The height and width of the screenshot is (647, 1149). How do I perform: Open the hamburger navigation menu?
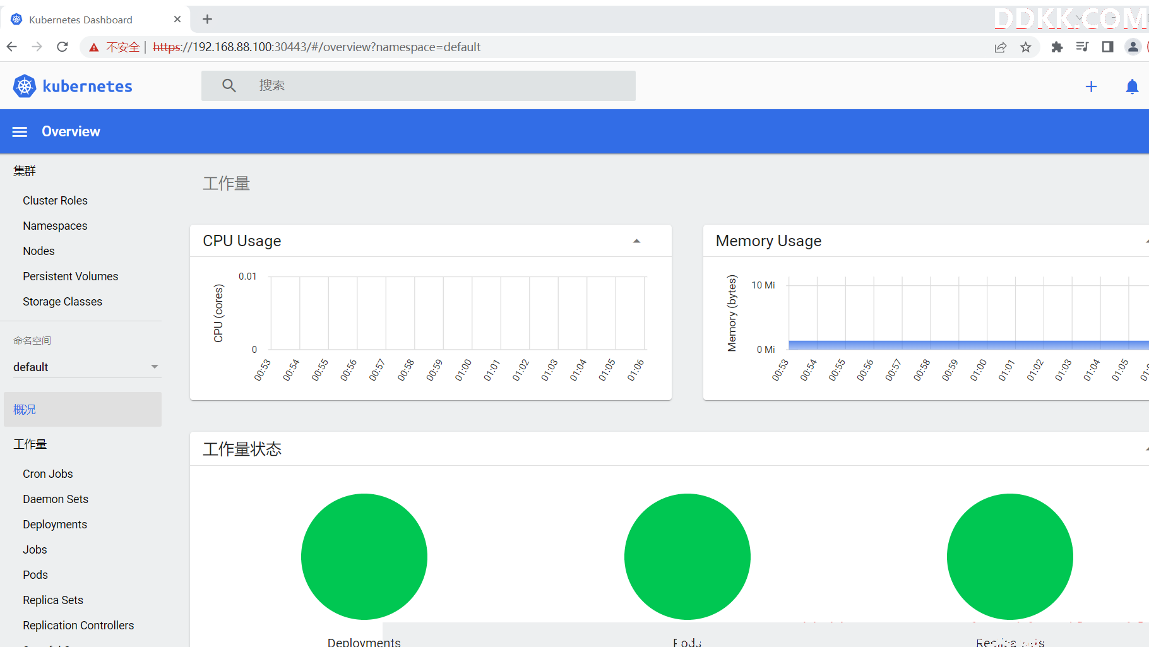point(20,132)
